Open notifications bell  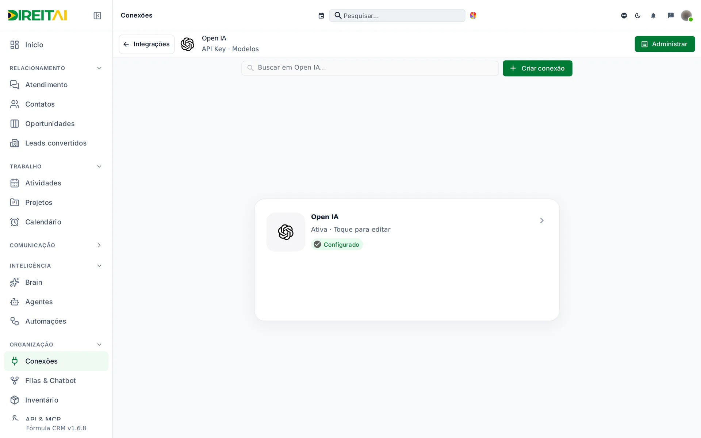click(x=653, y=16)
